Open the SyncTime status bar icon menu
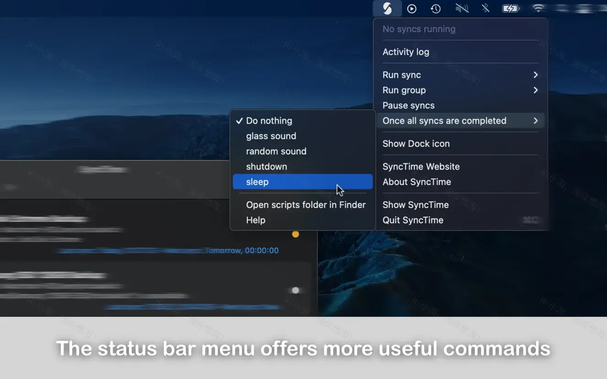The width and height of the screenshot is (607, 379). 387,8
